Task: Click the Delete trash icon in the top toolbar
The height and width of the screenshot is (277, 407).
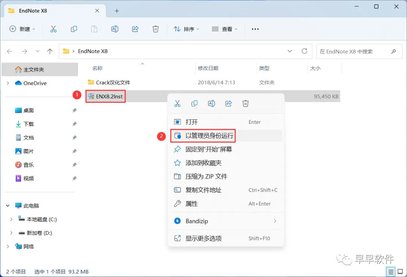Action: (x=156, y=29)
